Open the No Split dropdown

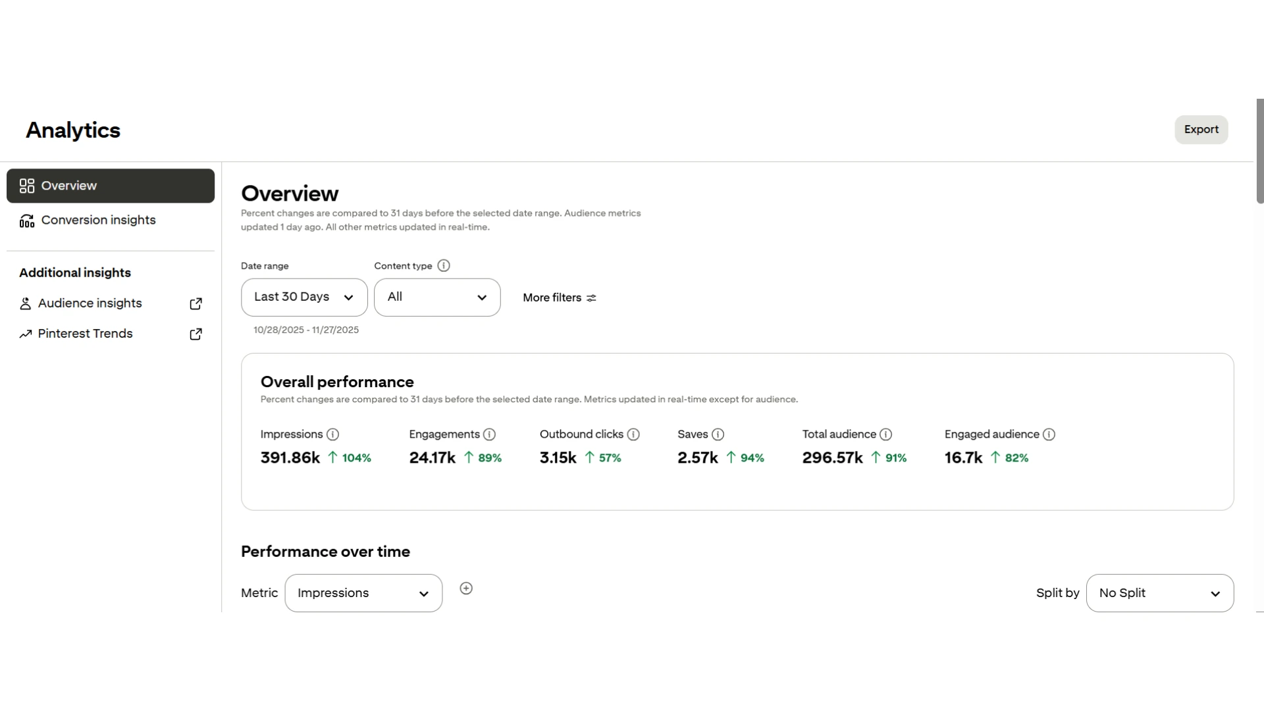pyautogui.click(x=1159, y=592)
